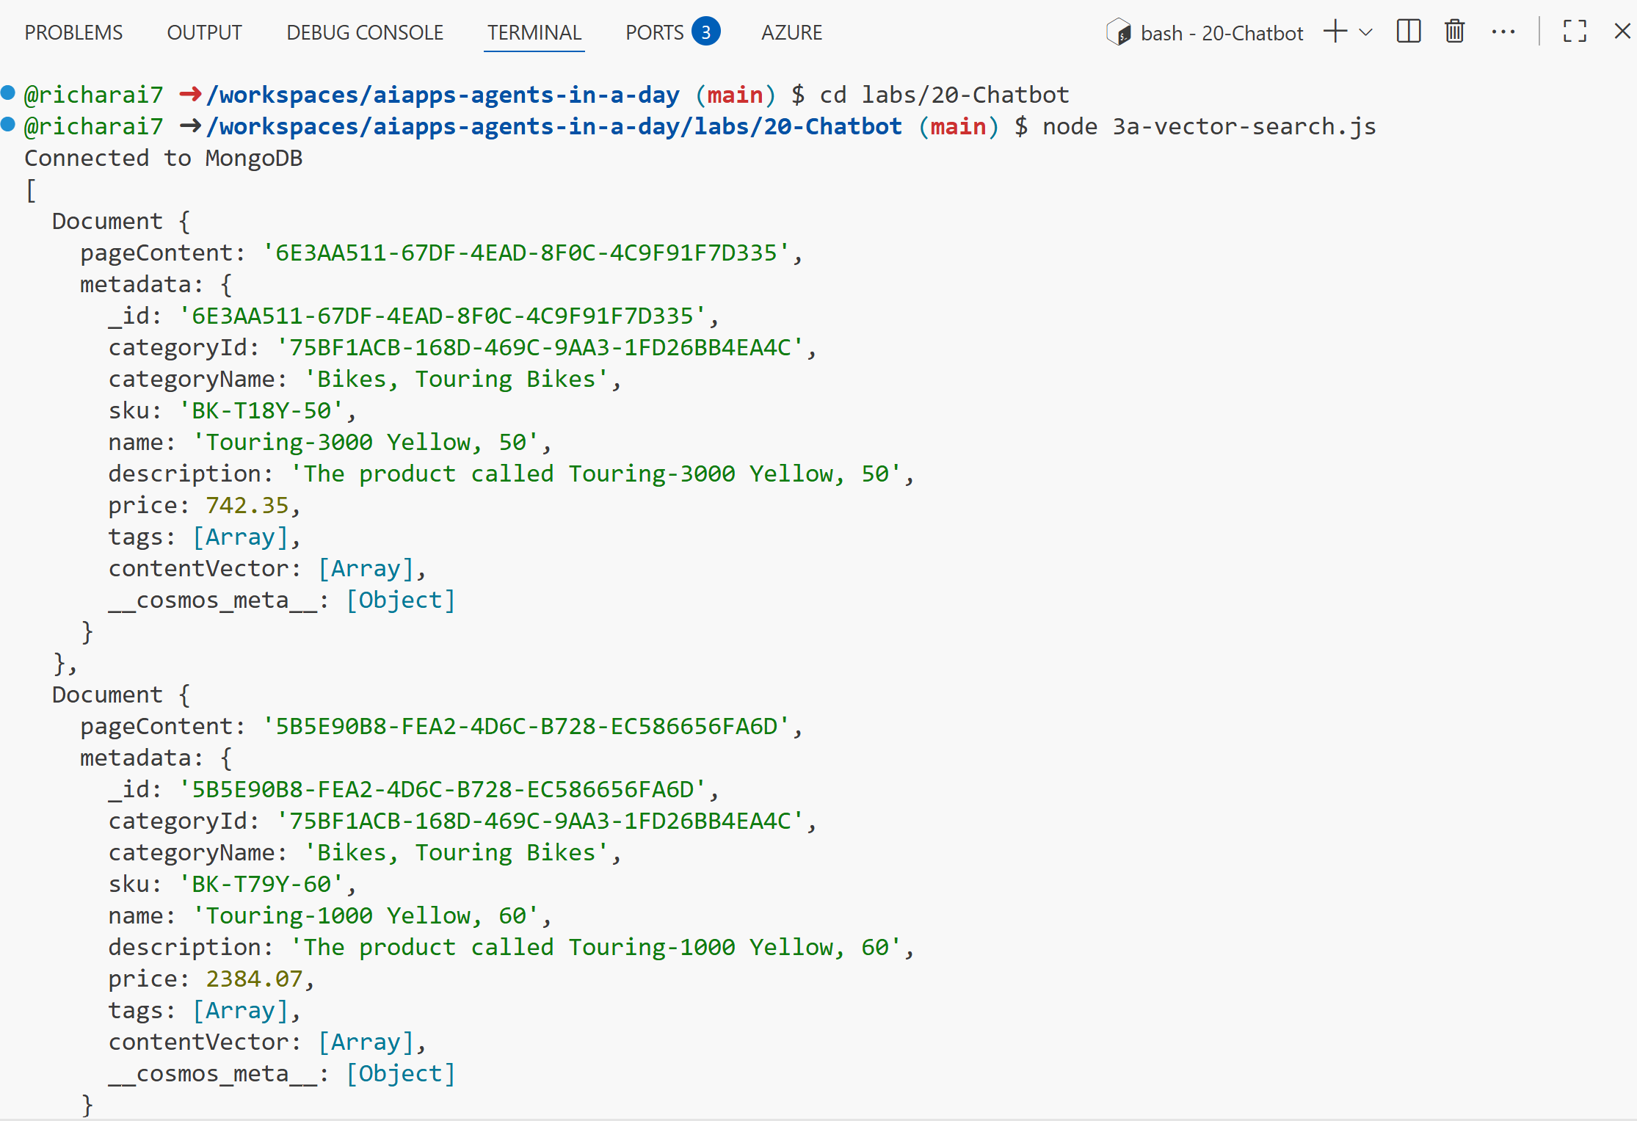
Task: Switch to the PROBLEMS tab
Action: [73, 32]
